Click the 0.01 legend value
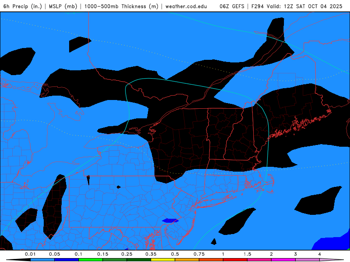350x262 pixels. coord(30,254)
